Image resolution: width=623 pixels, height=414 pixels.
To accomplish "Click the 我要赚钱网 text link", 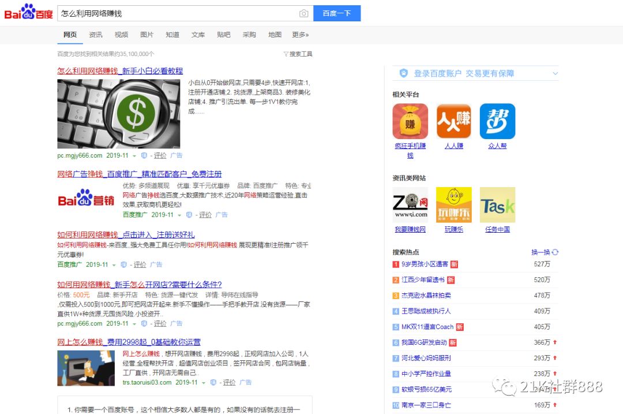I will [410, 229].
